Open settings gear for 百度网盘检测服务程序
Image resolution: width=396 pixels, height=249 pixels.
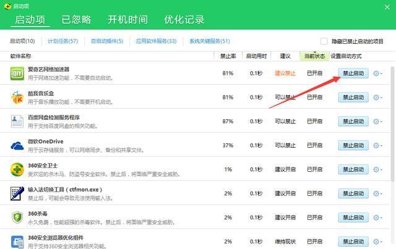(x=377, y=122)
